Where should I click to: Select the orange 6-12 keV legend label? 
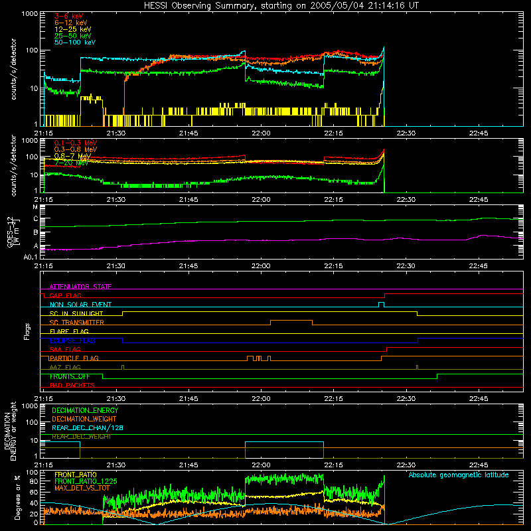(x=71, y=23)
